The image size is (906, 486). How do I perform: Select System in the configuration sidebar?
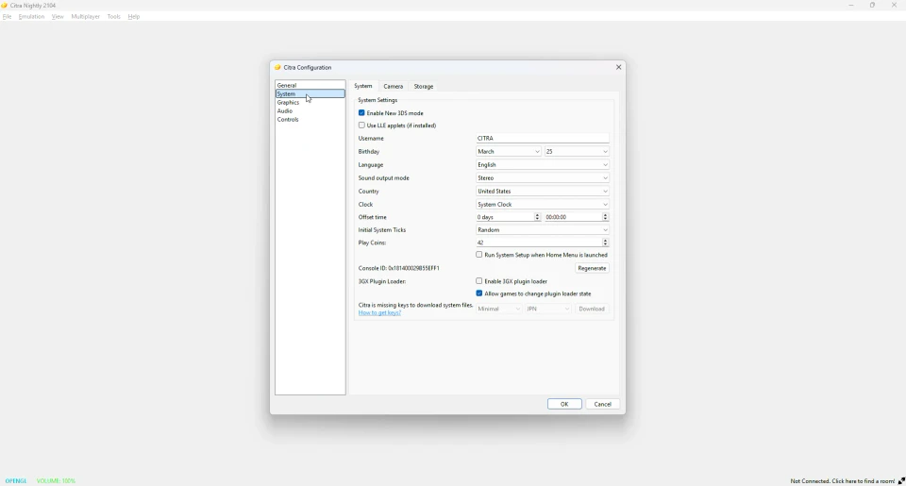[310, 93]
